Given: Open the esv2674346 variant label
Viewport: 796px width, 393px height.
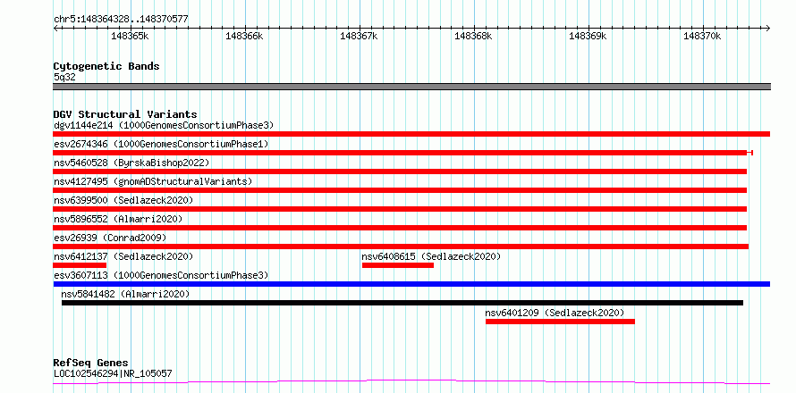Looking at the screenshot, I should pyautogui.click(x=161, y=144).
